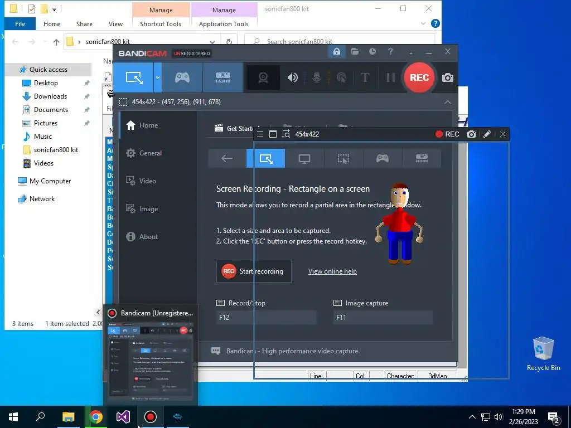Viewport: 571px width, 428px height.
Task: Capture screenshot with main camera icon
Action: tap(448, 77)
